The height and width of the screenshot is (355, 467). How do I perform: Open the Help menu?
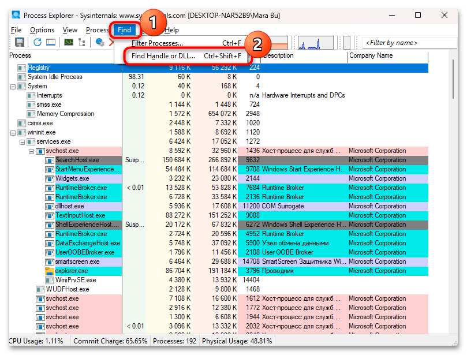point(171,30)
